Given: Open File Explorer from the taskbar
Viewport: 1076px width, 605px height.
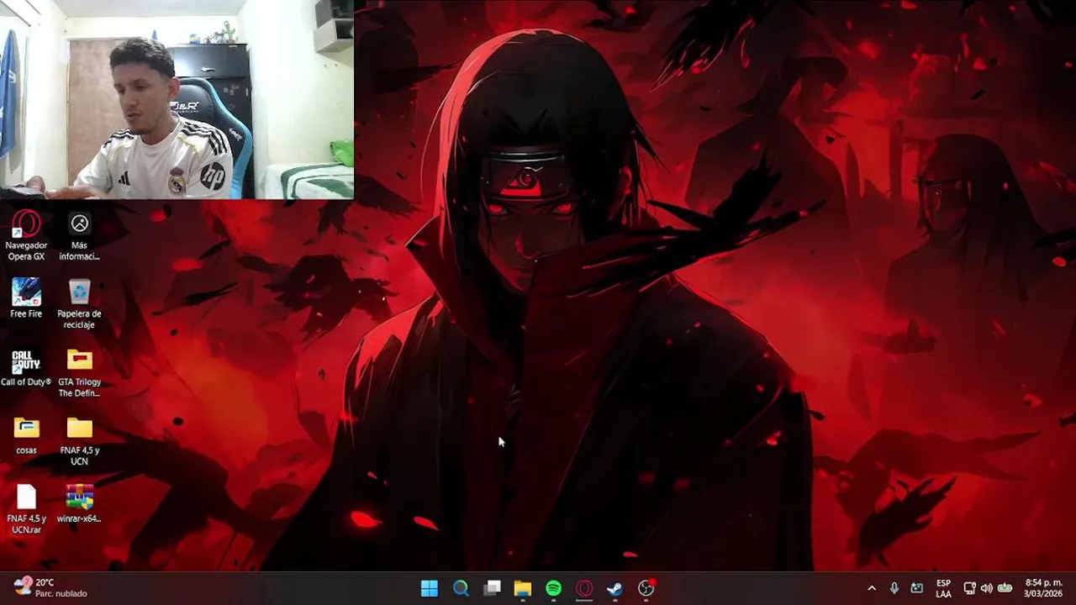Looking at the screenshot, I should (523, 588).
